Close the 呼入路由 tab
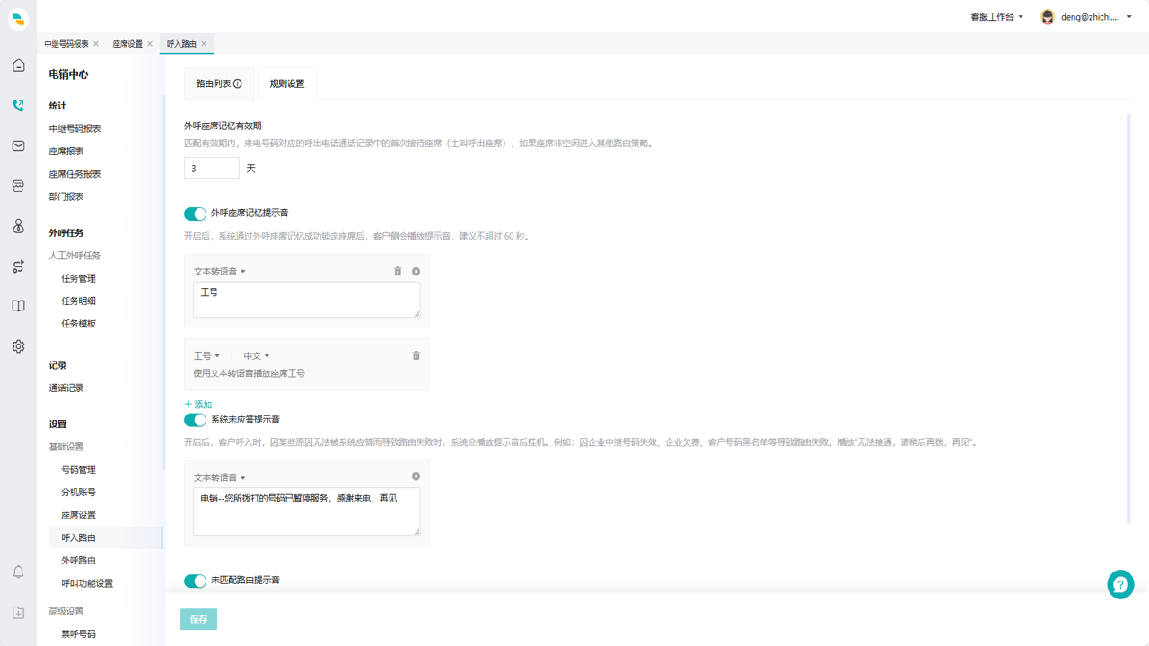 [x=204, y=43]
